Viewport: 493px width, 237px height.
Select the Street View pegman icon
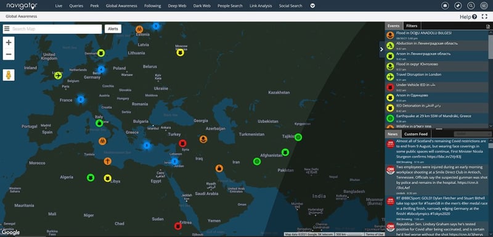pos(9,75)
